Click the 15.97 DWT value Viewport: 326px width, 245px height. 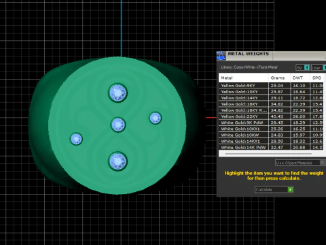(299, 135)
